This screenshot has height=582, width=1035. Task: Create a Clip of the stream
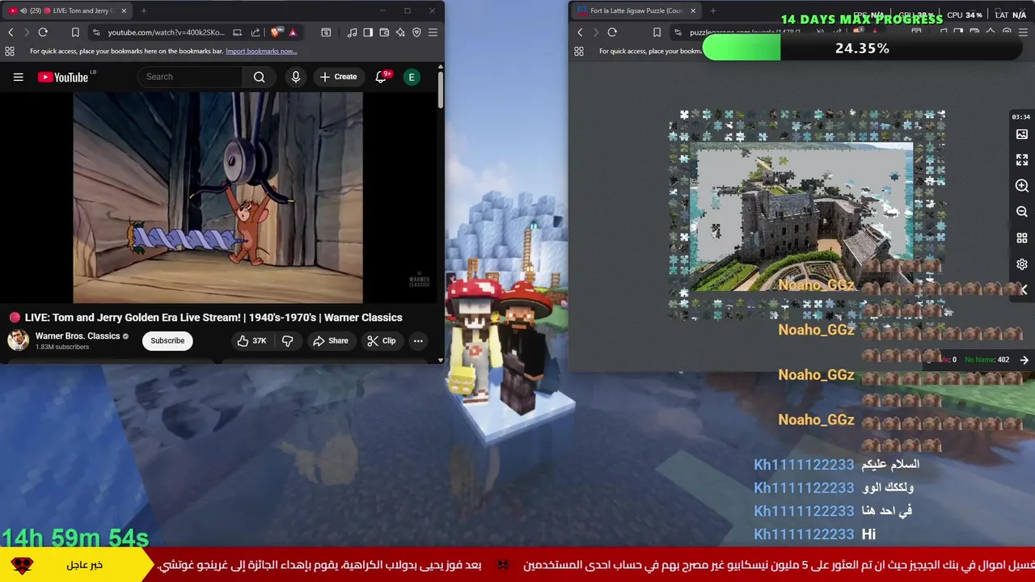click(x=381, y=340)
